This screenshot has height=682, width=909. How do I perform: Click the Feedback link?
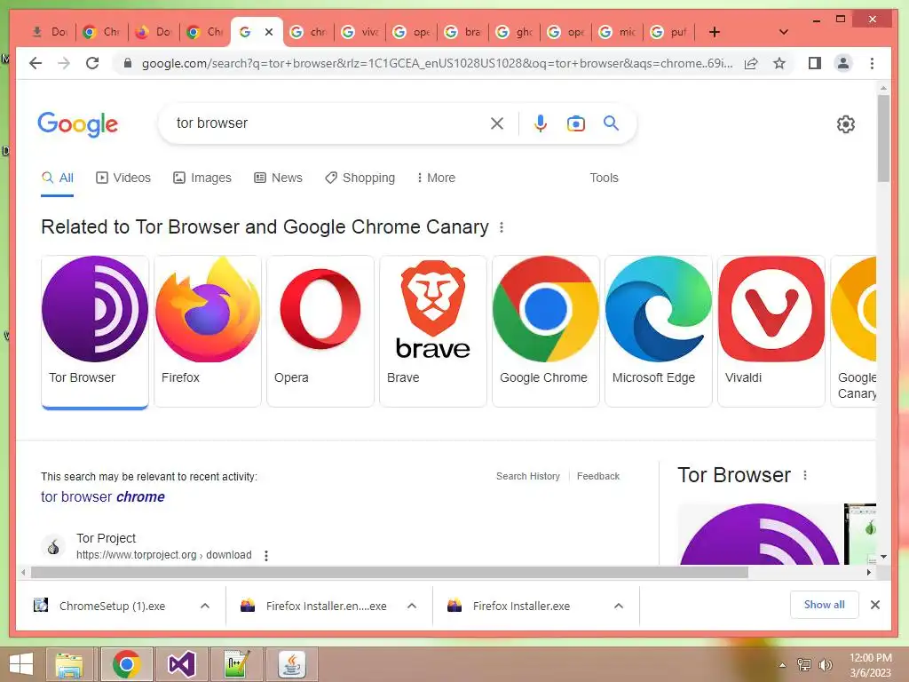598,476
